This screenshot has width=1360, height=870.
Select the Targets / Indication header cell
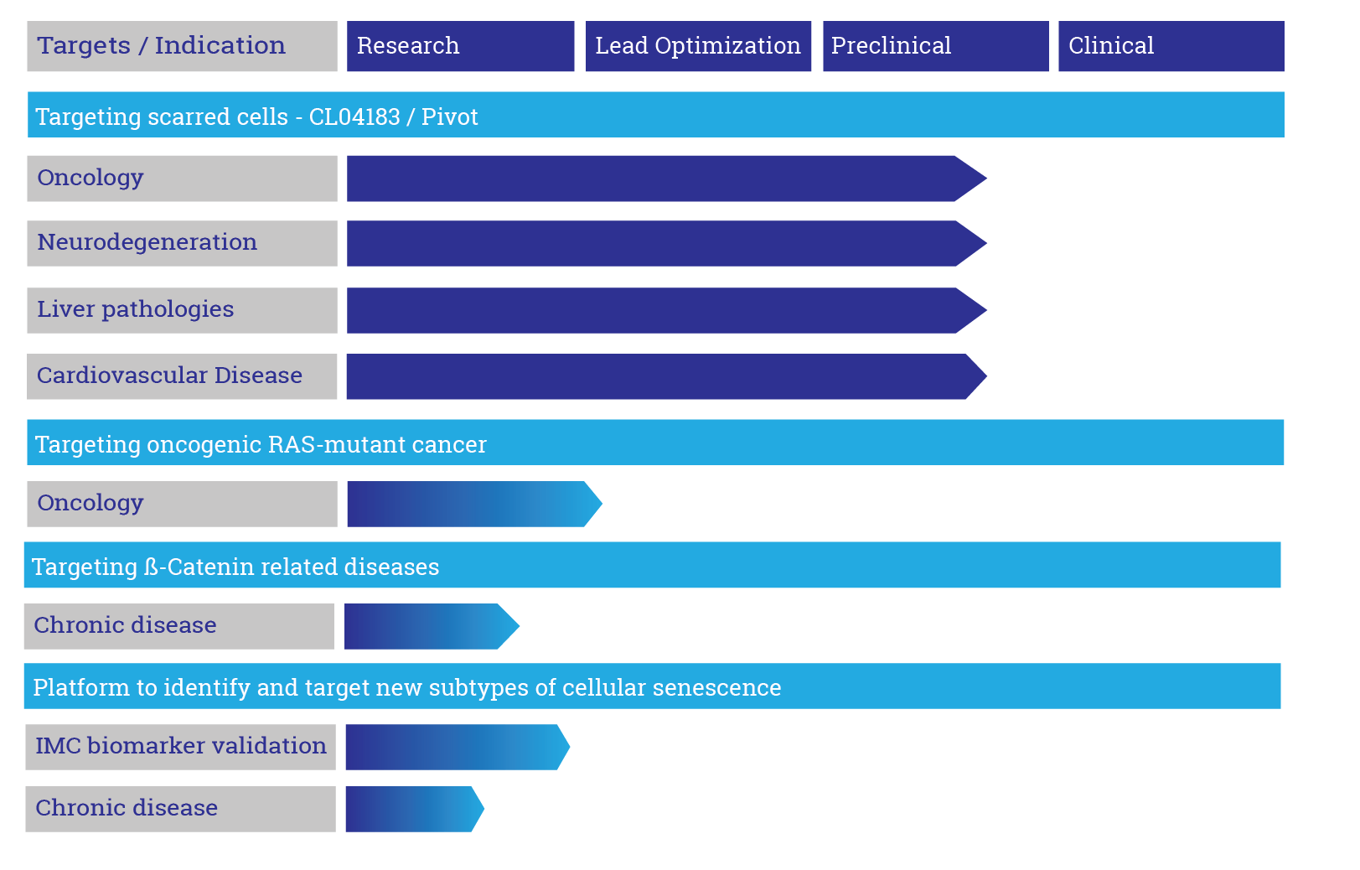click(182, 46)
